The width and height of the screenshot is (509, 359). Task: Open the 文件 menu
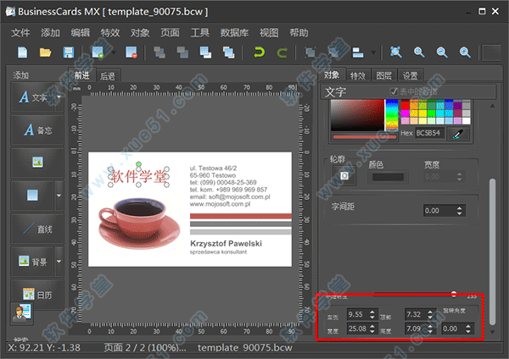pos(20,33)
